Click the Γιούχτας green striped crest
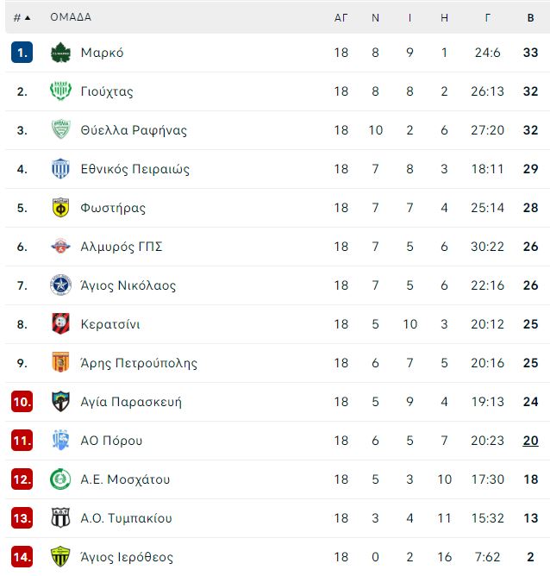This screenshot has height=576, width=550. (x=60, y=91)
